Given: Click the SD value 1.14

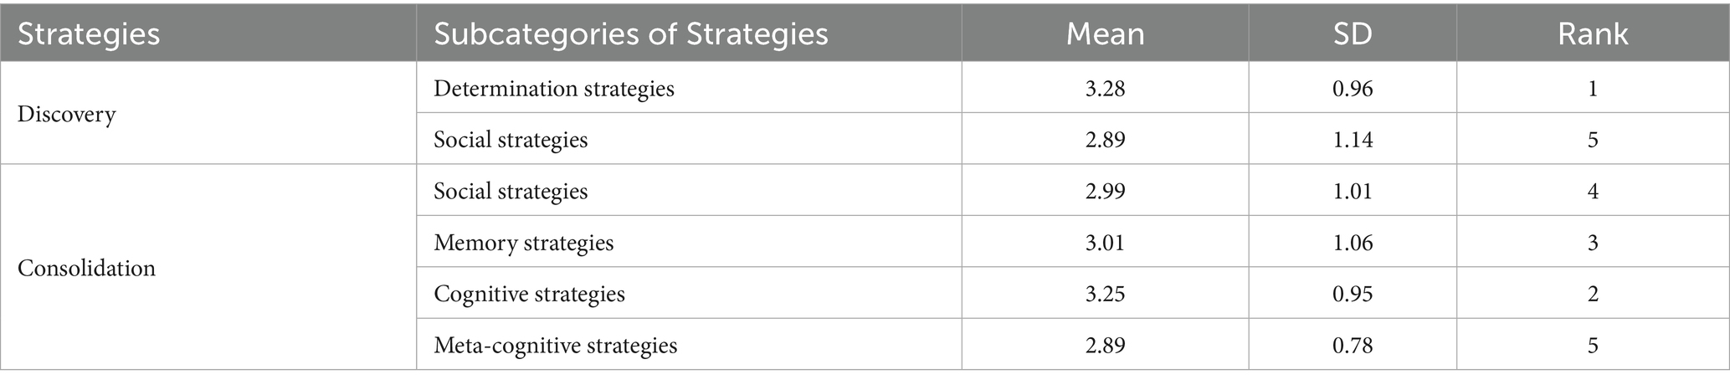Looking at the screenshot, I should 1353,139.
